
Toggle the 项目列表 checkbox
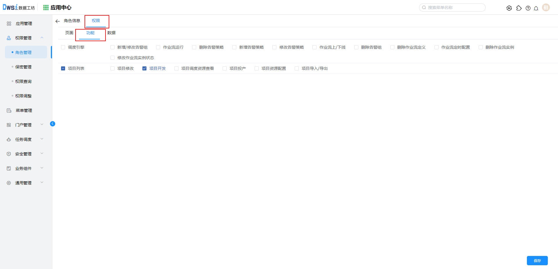pos(63,68)
